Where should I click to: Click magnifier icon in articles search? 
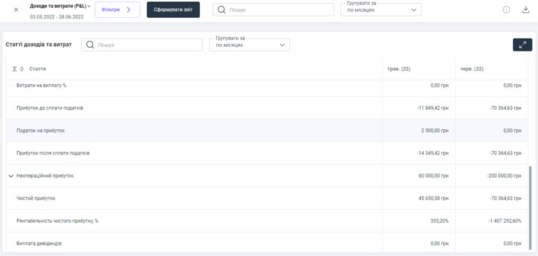[x=90, y=45]
